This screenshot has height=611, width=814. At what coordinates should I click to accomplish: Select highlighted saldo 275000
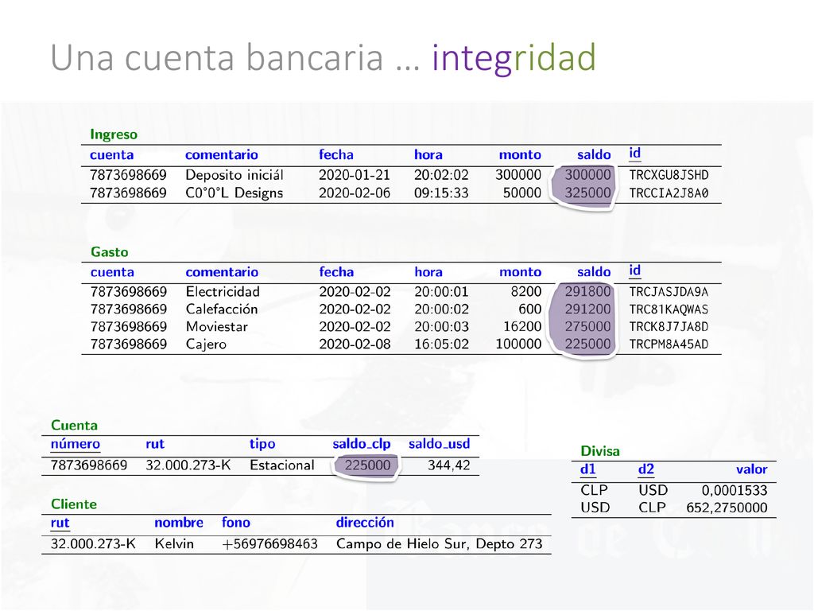(587, 327)
